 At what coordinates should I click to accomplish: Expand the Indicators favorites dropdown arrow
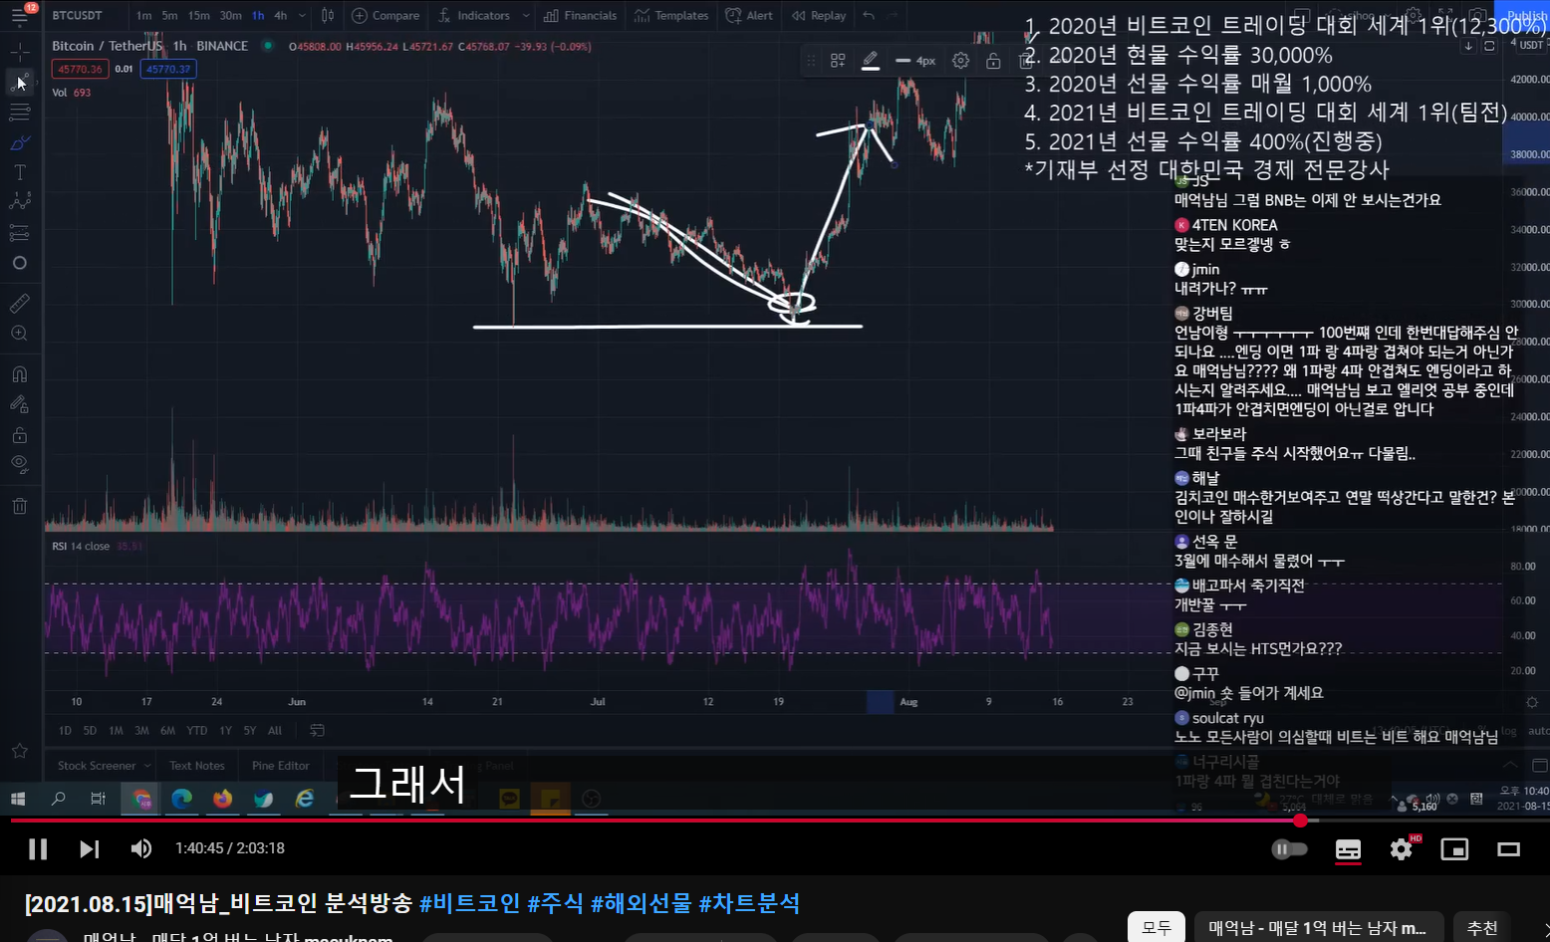coord(525,16)
